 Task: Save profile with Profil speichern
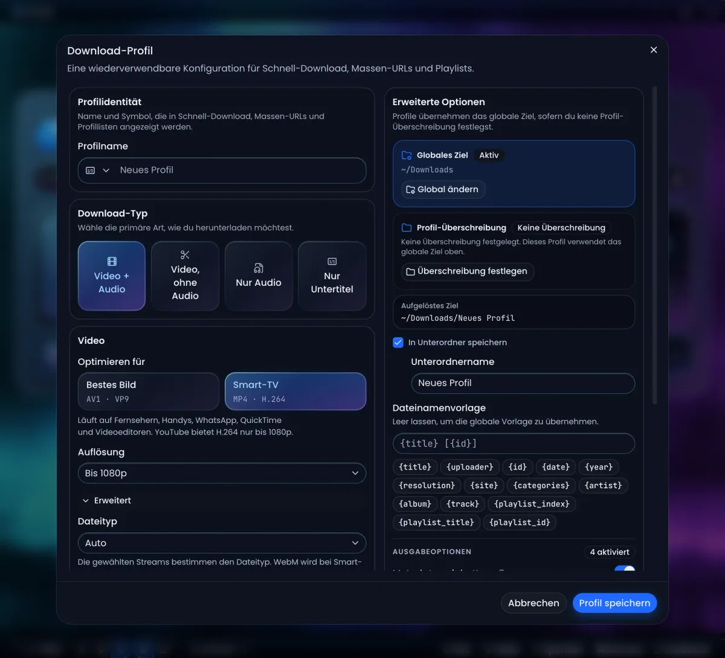pyautogui.click(x=614, y=603)
